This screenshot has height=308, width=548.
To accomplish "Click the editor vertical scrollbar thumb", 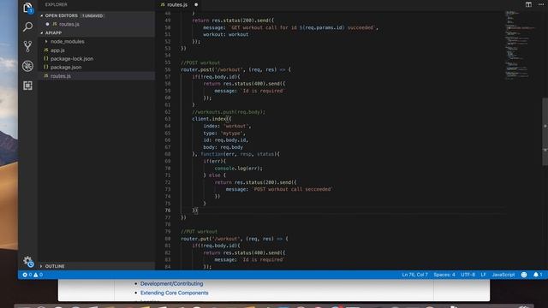I will click(545, 132).
